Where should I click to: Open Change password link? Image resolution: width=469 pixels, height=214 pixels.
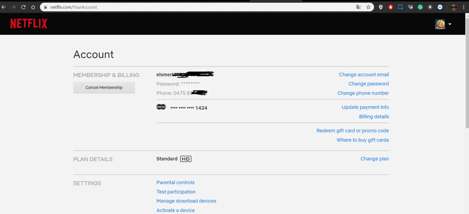tap(369, 84)
